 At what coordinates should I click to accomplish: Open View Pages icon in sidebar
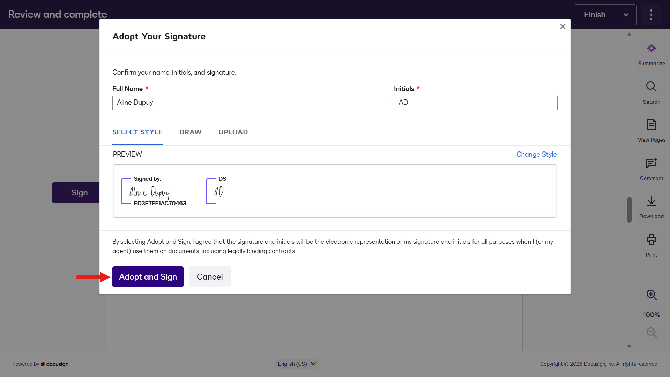651,125
